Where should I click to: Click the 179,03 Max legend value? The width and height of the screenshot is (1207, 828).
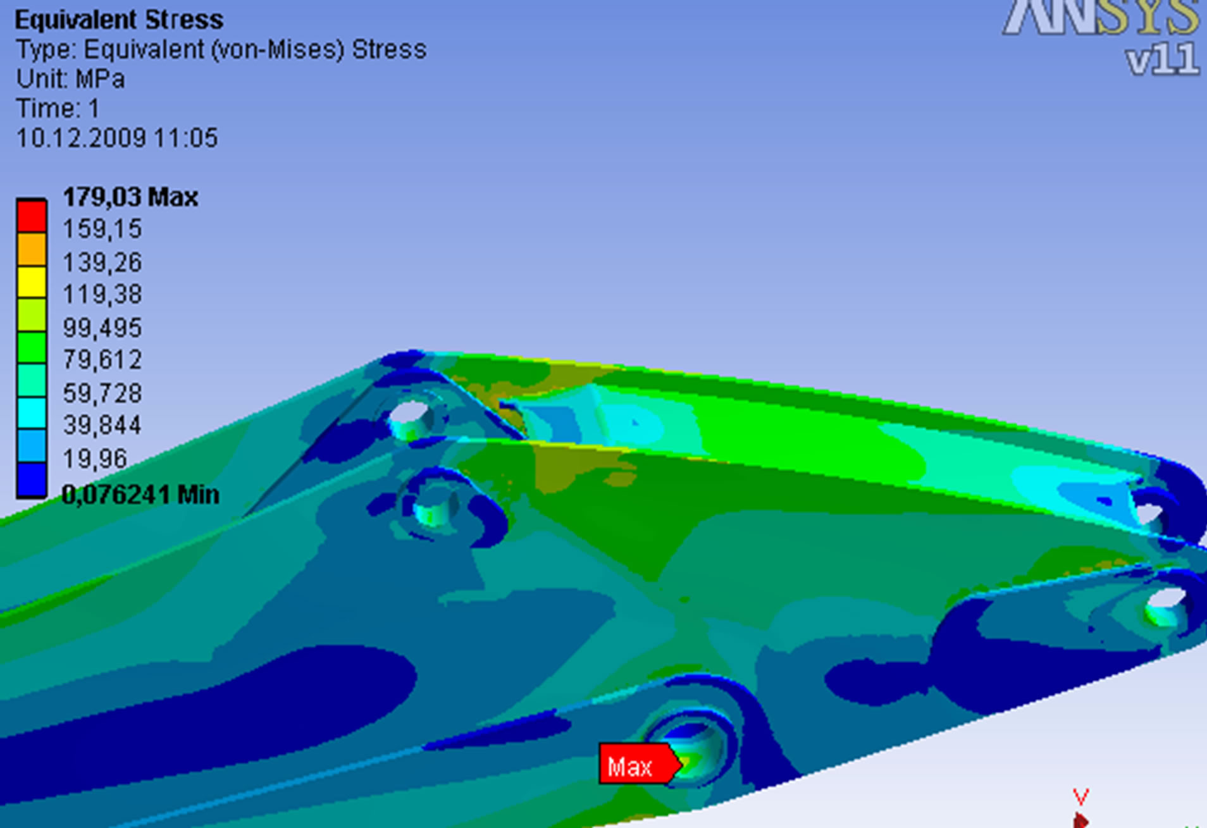coord(130,197)
